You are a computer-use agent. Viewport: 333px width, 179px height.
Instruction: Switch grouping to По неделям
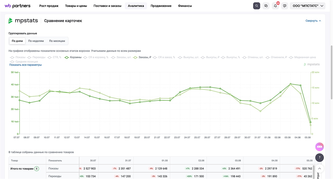point(36,41)
